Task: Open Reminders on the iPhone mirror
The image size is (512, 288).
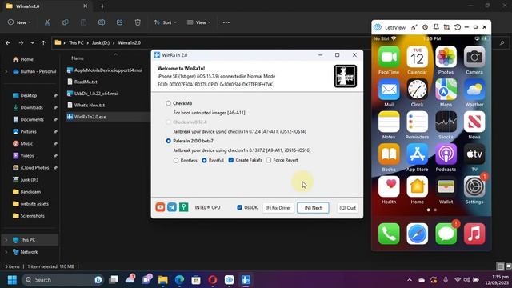Action: pyautogui.click(x=417, y=122)
